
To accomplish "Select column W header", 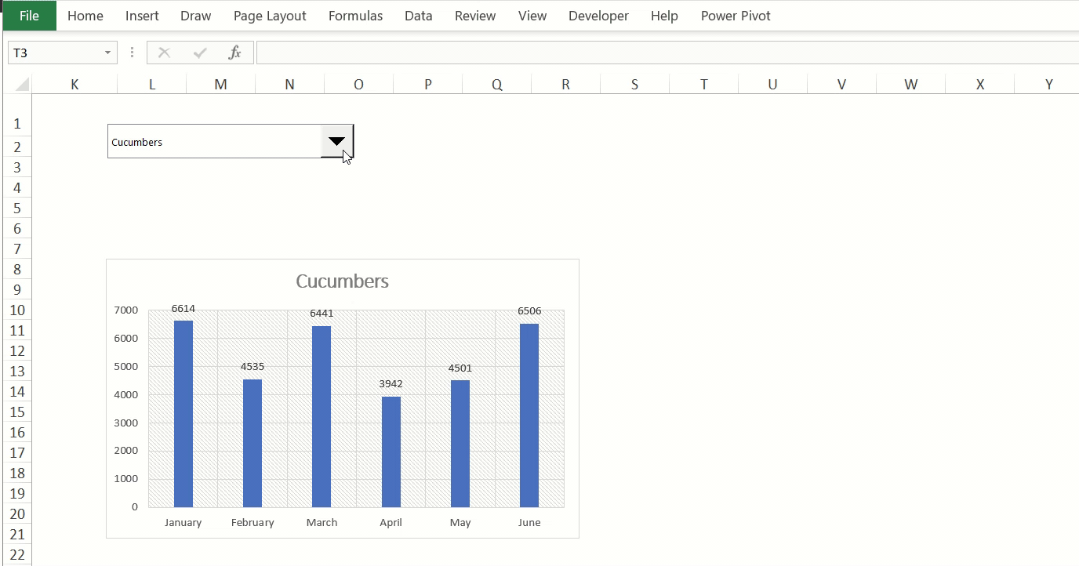I will point(910,84).
